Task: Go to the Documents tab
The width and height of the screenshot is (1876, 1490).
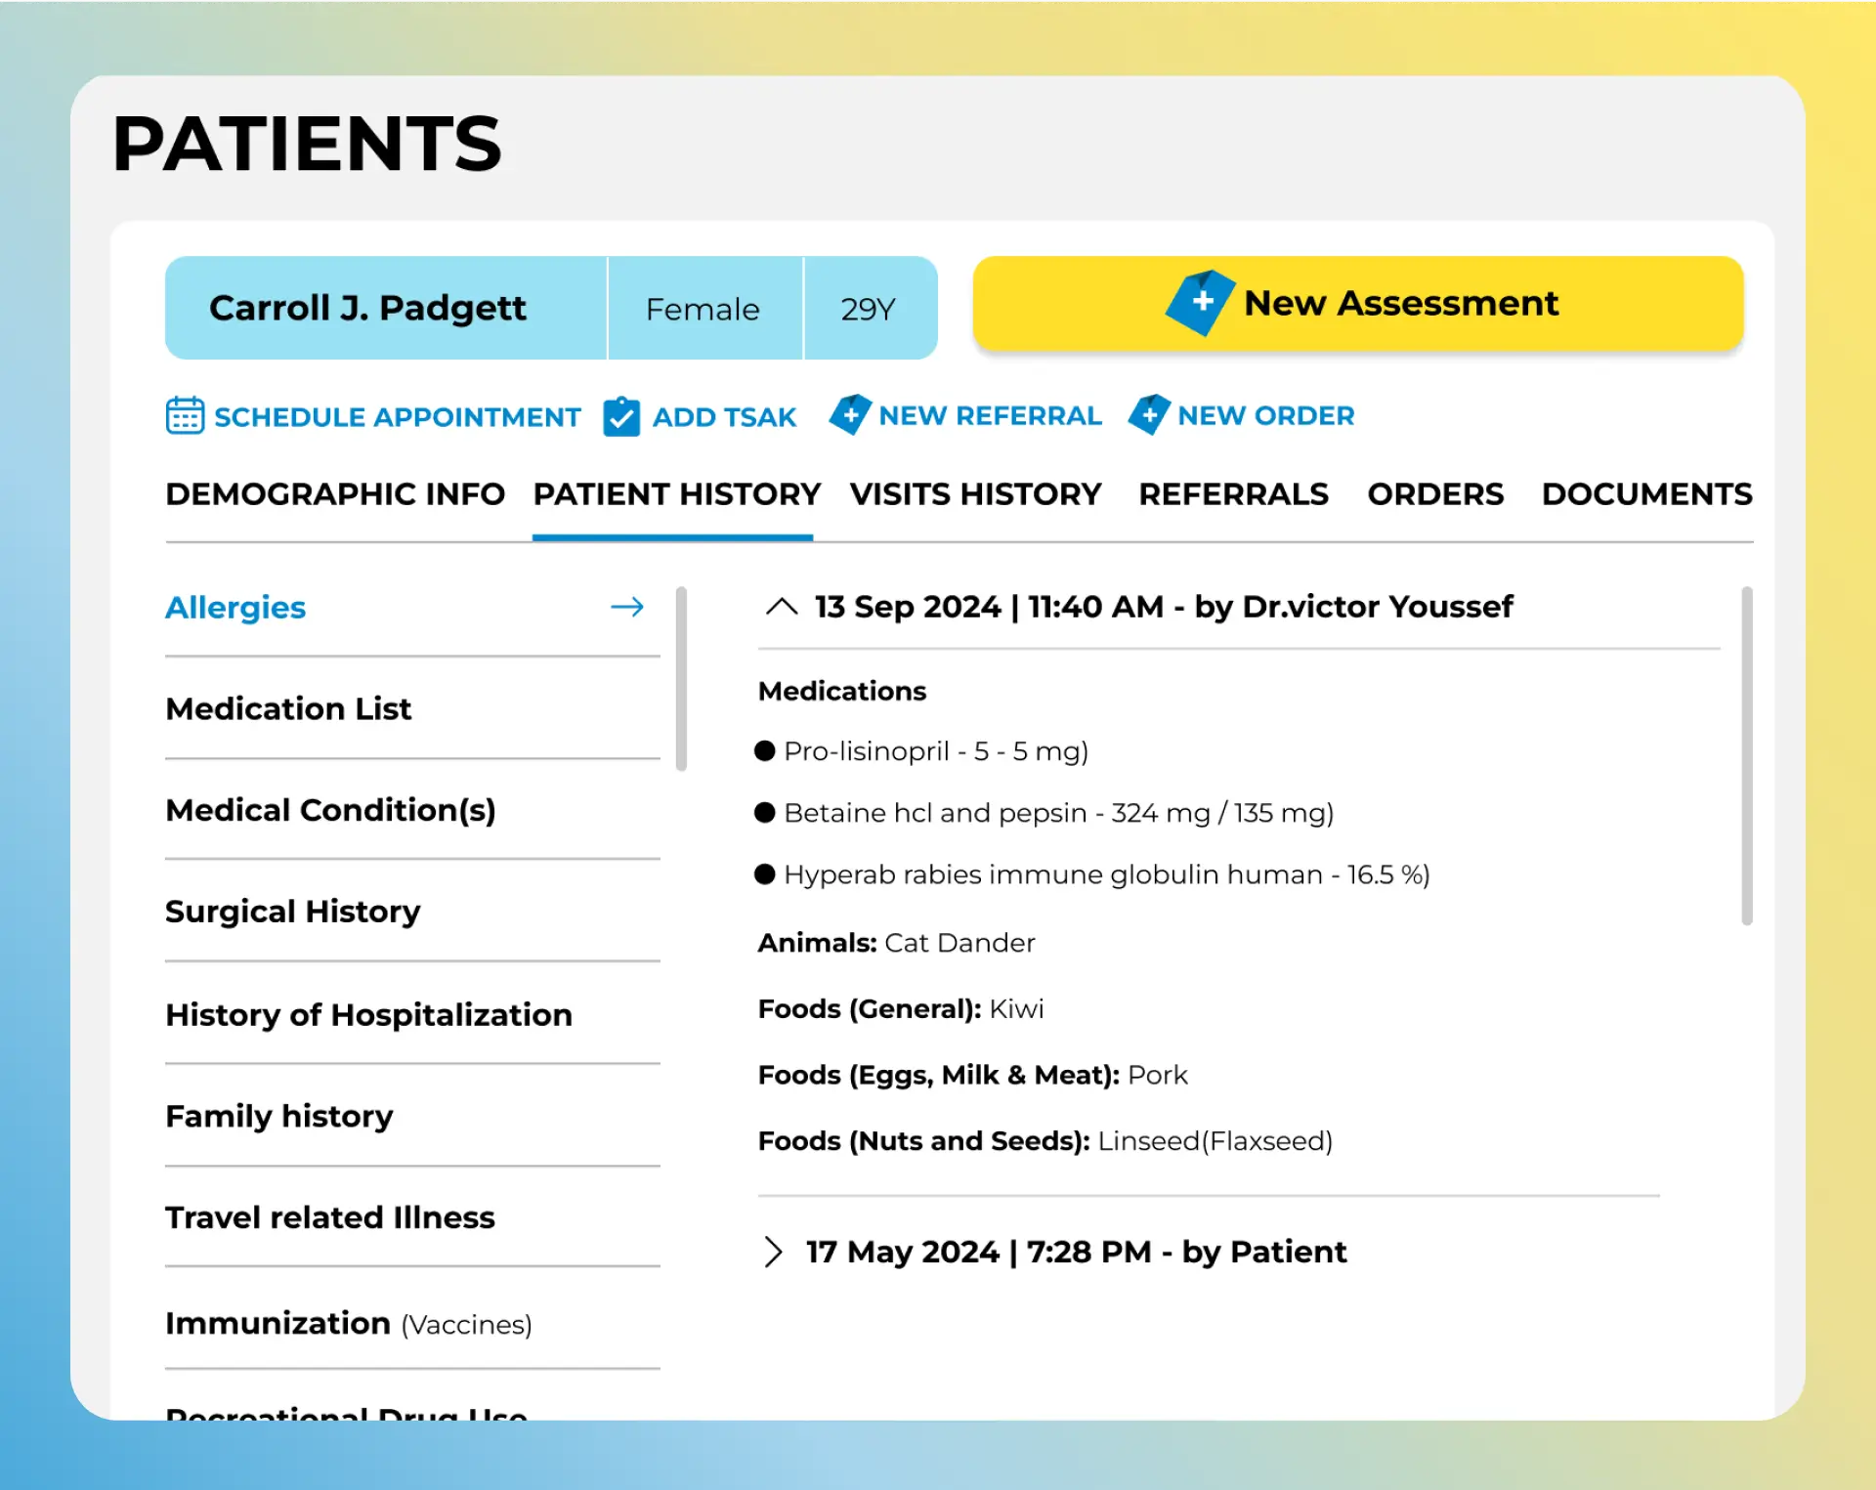Action: pyautogui.click(x=1646, y=494)
